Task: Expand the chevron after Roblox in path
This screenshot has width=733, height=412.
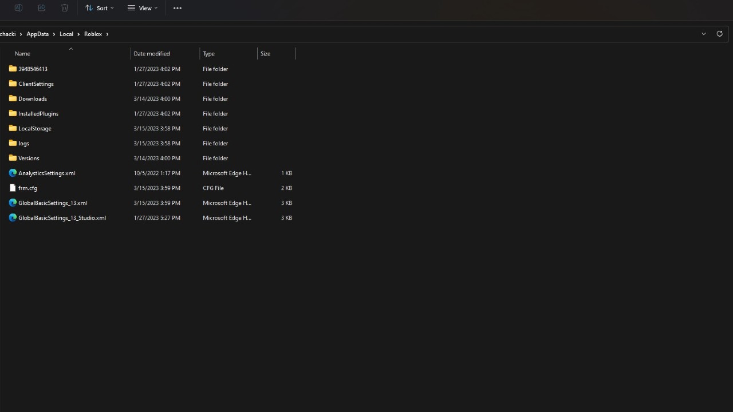Action: [107, 34]
